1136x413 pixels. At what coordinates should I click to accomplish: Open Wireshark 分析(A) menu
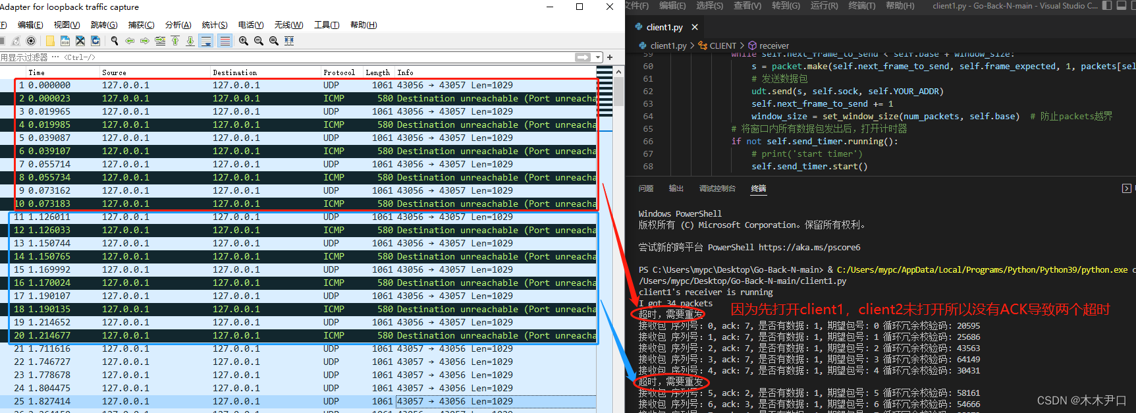coord(178,24)
